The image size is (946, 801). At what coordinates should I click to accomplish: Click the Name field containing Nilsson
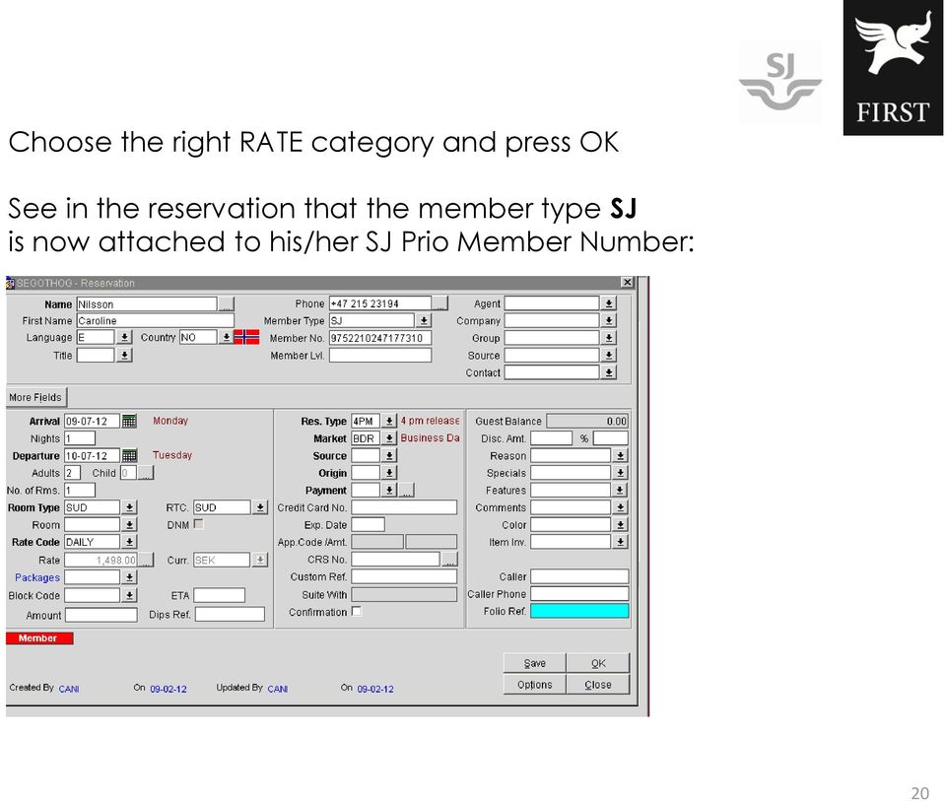pyautogui.click(x=147, y=304)
